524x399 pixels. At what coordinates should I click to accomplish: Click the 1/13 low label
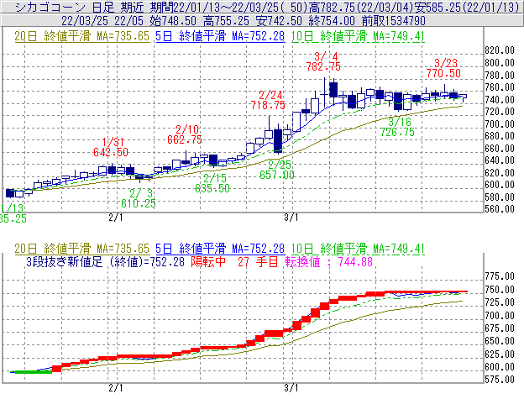13,213
